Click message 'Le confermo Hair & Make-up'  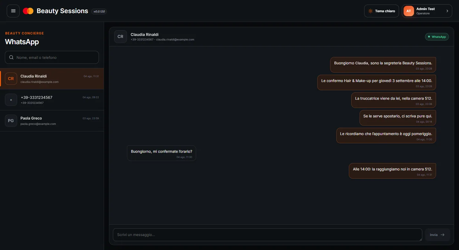377,83
